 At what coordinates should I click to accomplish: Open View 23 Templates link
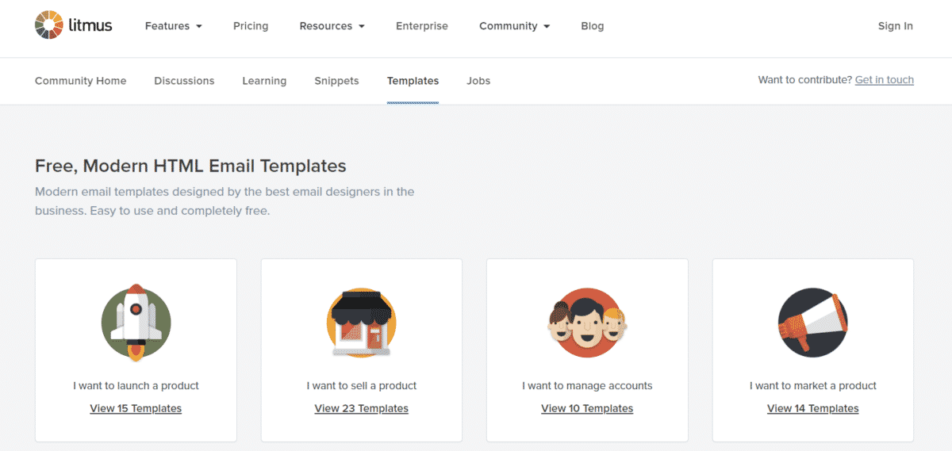(x=361, y=409)
